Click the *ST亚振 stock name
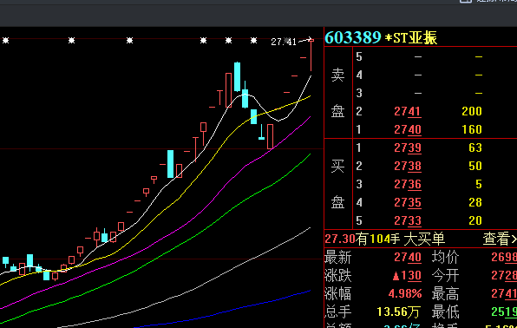 point(411,37)
